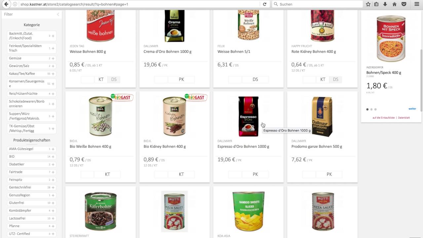This screenshot has height=238, width=423.
Task: Open the downloads arrow icon
Action: 385,4
